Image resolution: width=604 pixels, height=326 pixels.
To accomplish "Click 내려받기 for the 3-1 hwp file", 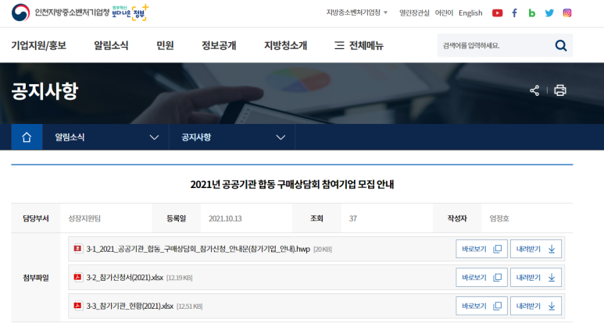I will 536,249.
